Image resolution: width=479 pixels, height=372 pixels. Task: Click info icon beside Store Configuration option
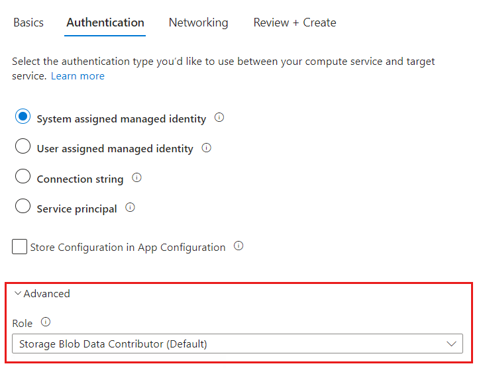(239, 246)
